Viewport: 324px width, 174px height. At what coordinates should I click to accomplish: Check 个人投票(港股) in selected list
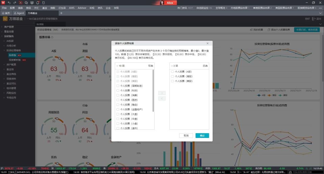(172, 76)
